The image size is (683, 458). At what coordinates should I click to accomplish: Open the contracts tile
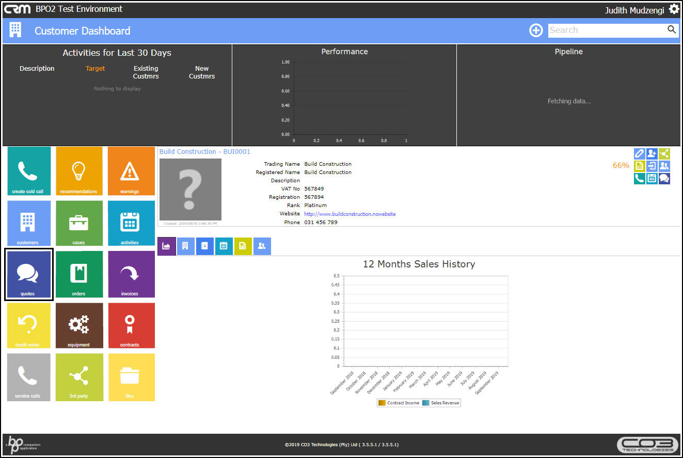pyautogui.click(x=131, y=325)
